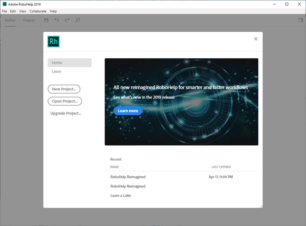Click the Redo arrow icon
The width and height of the screenshot is (306, 226).
coord(67,20)
